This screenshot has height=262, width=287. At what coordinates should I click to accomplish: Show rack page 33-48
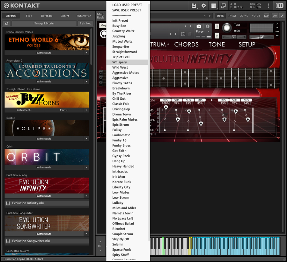pyautogui.click(x=244, y=16)
